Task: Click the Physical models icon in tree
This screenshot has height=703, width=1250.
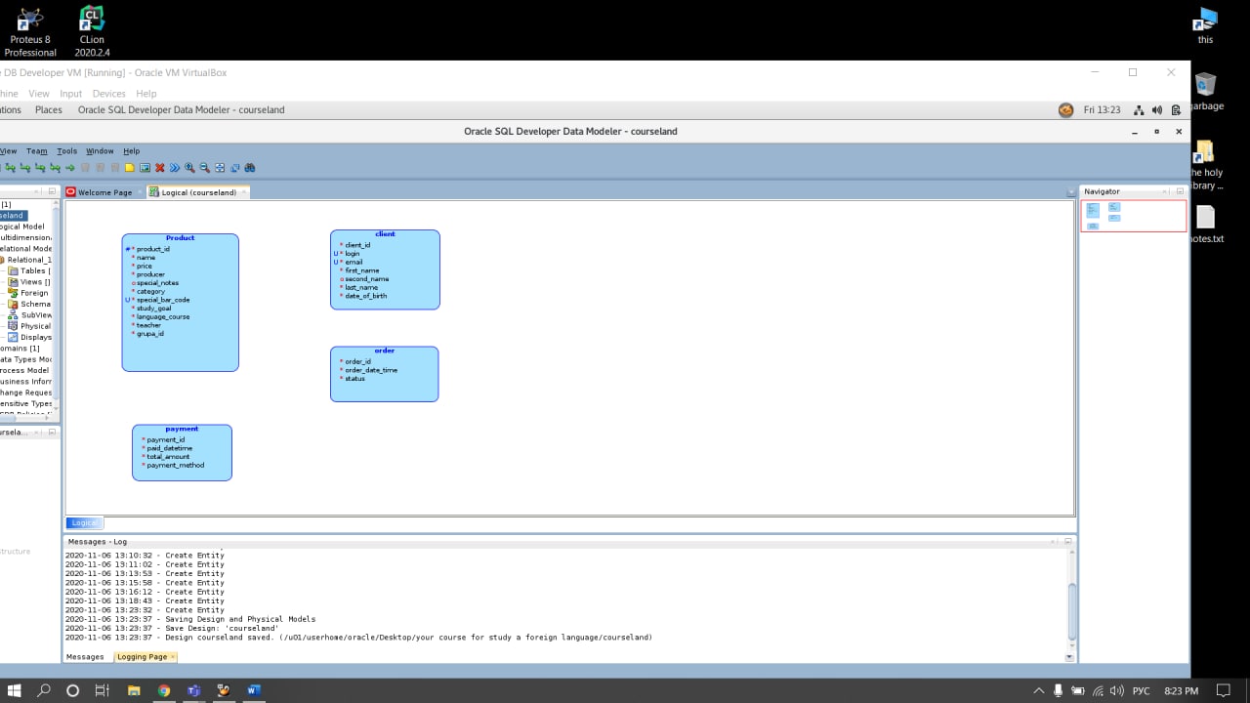Action: coord(13,326)
